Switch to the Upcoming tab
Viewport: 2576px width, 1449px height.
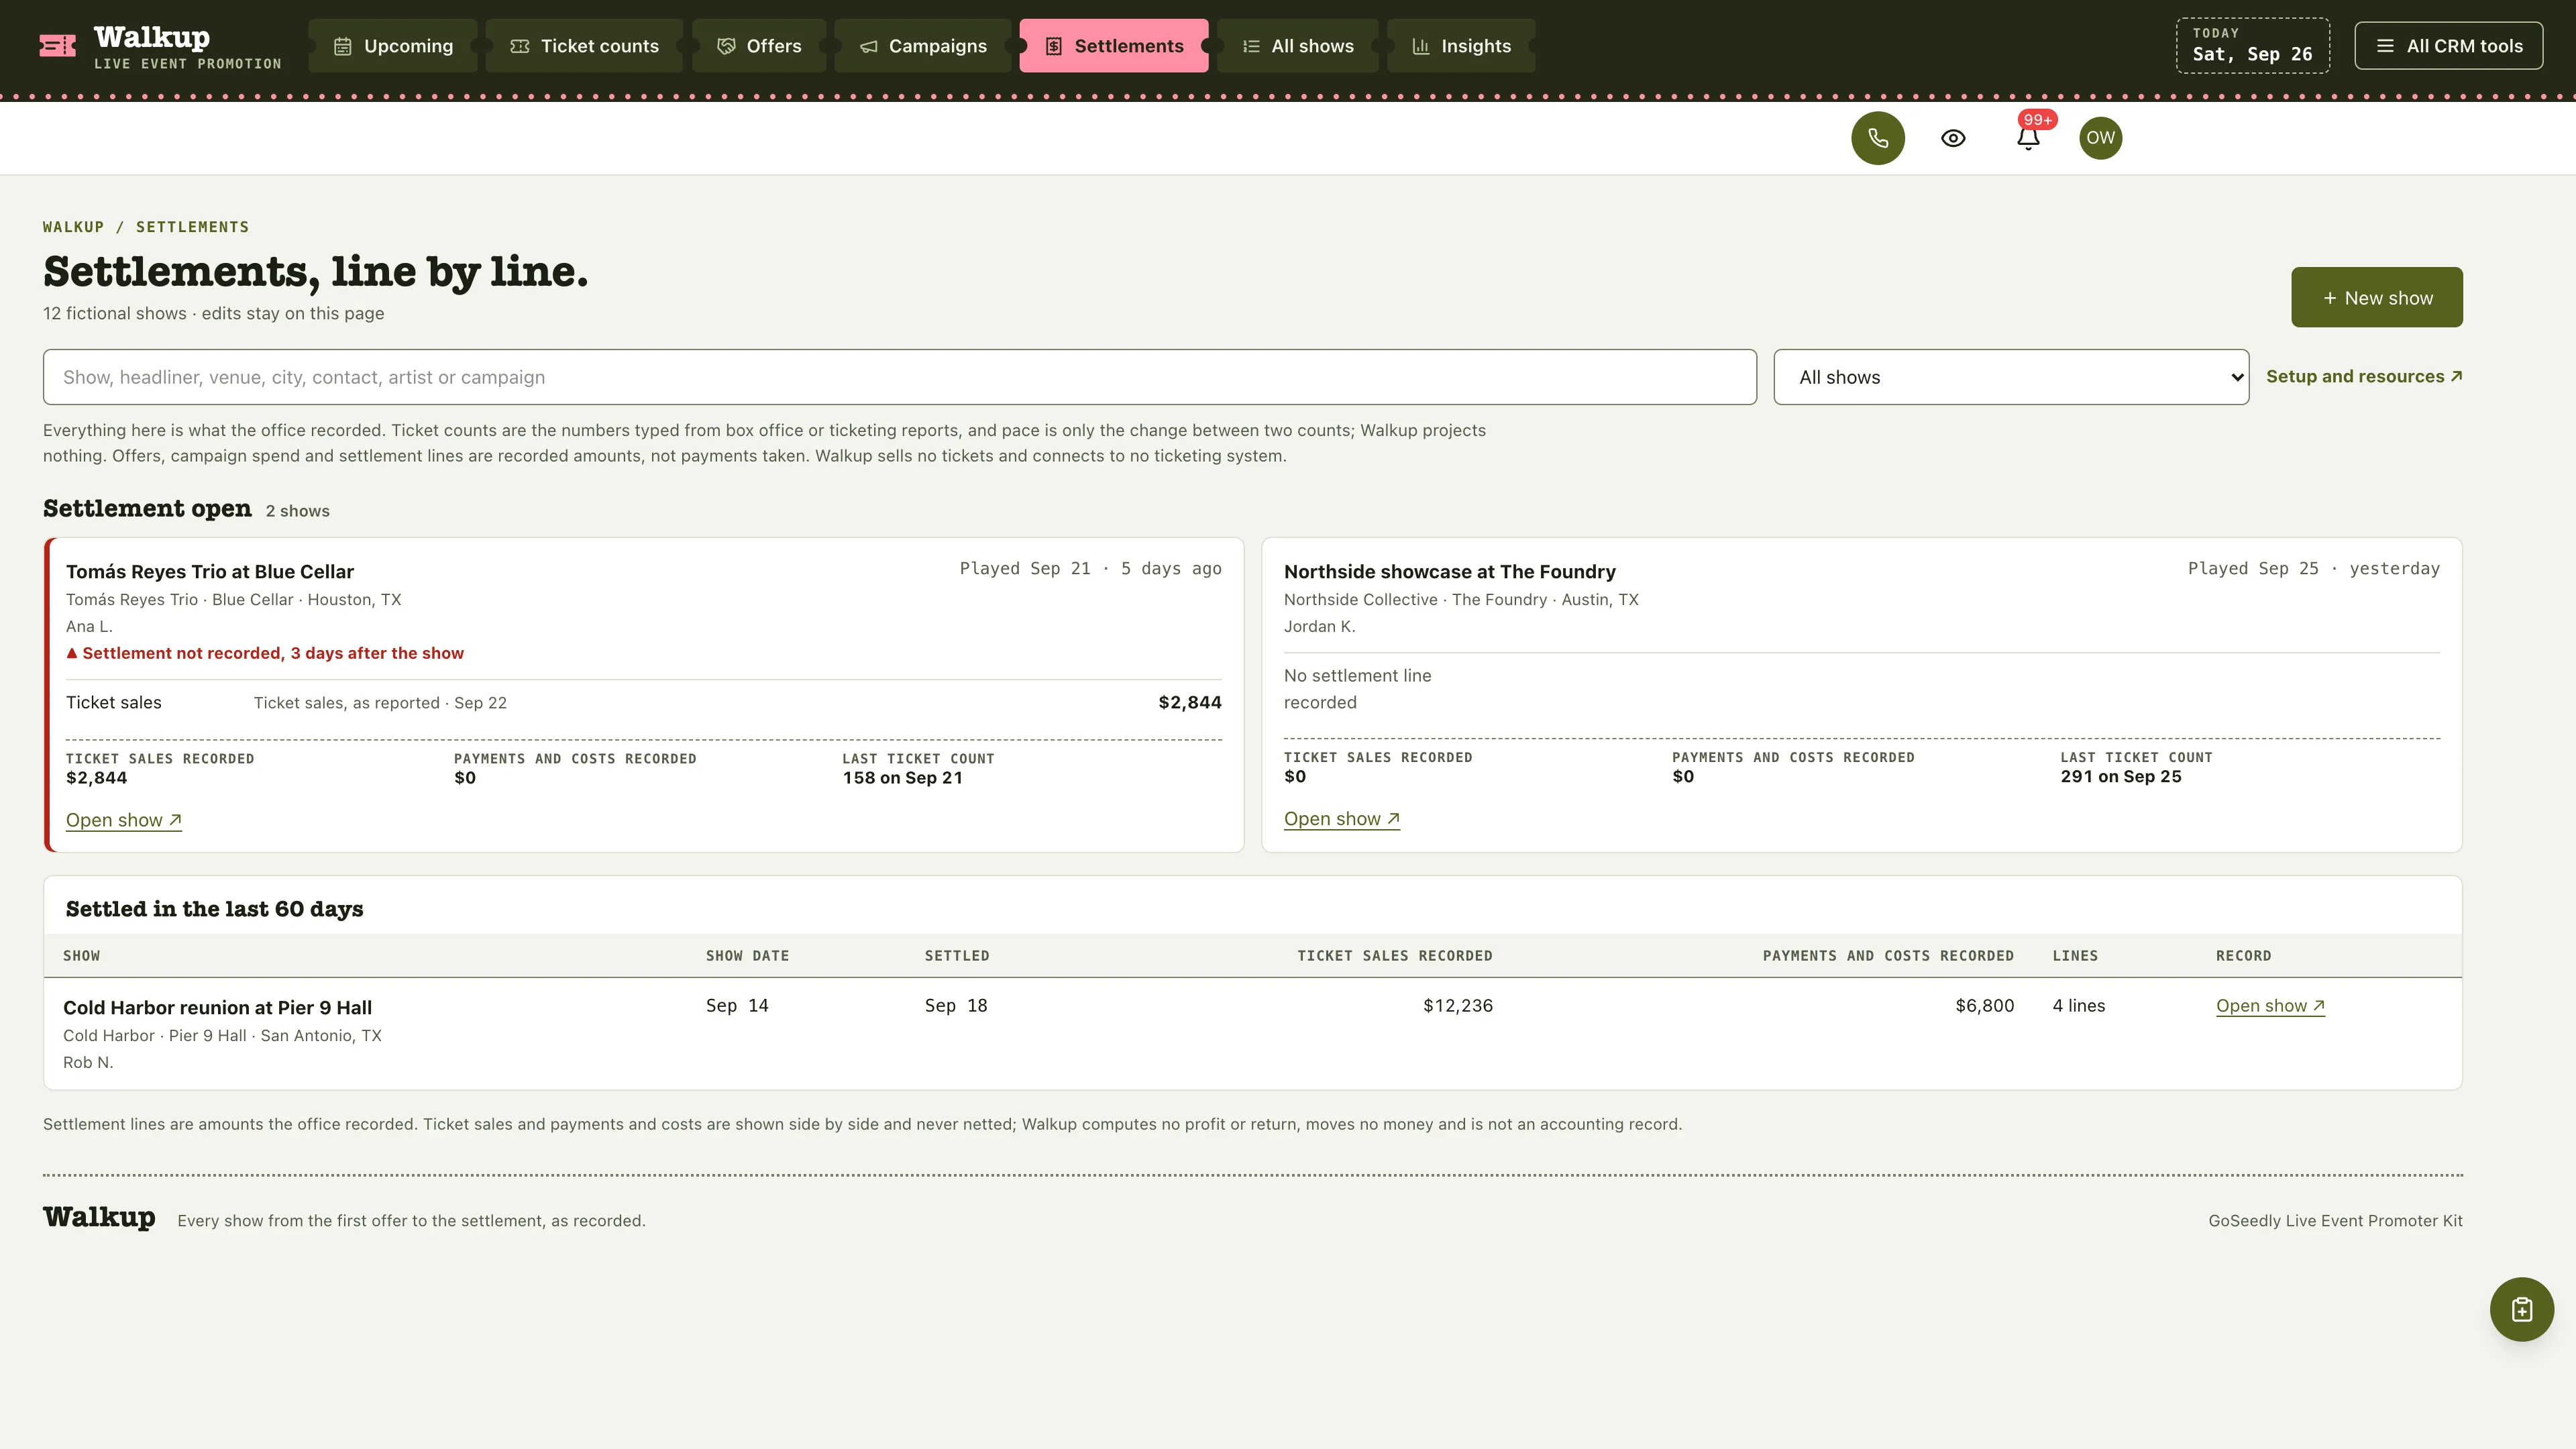coord(393,46)
